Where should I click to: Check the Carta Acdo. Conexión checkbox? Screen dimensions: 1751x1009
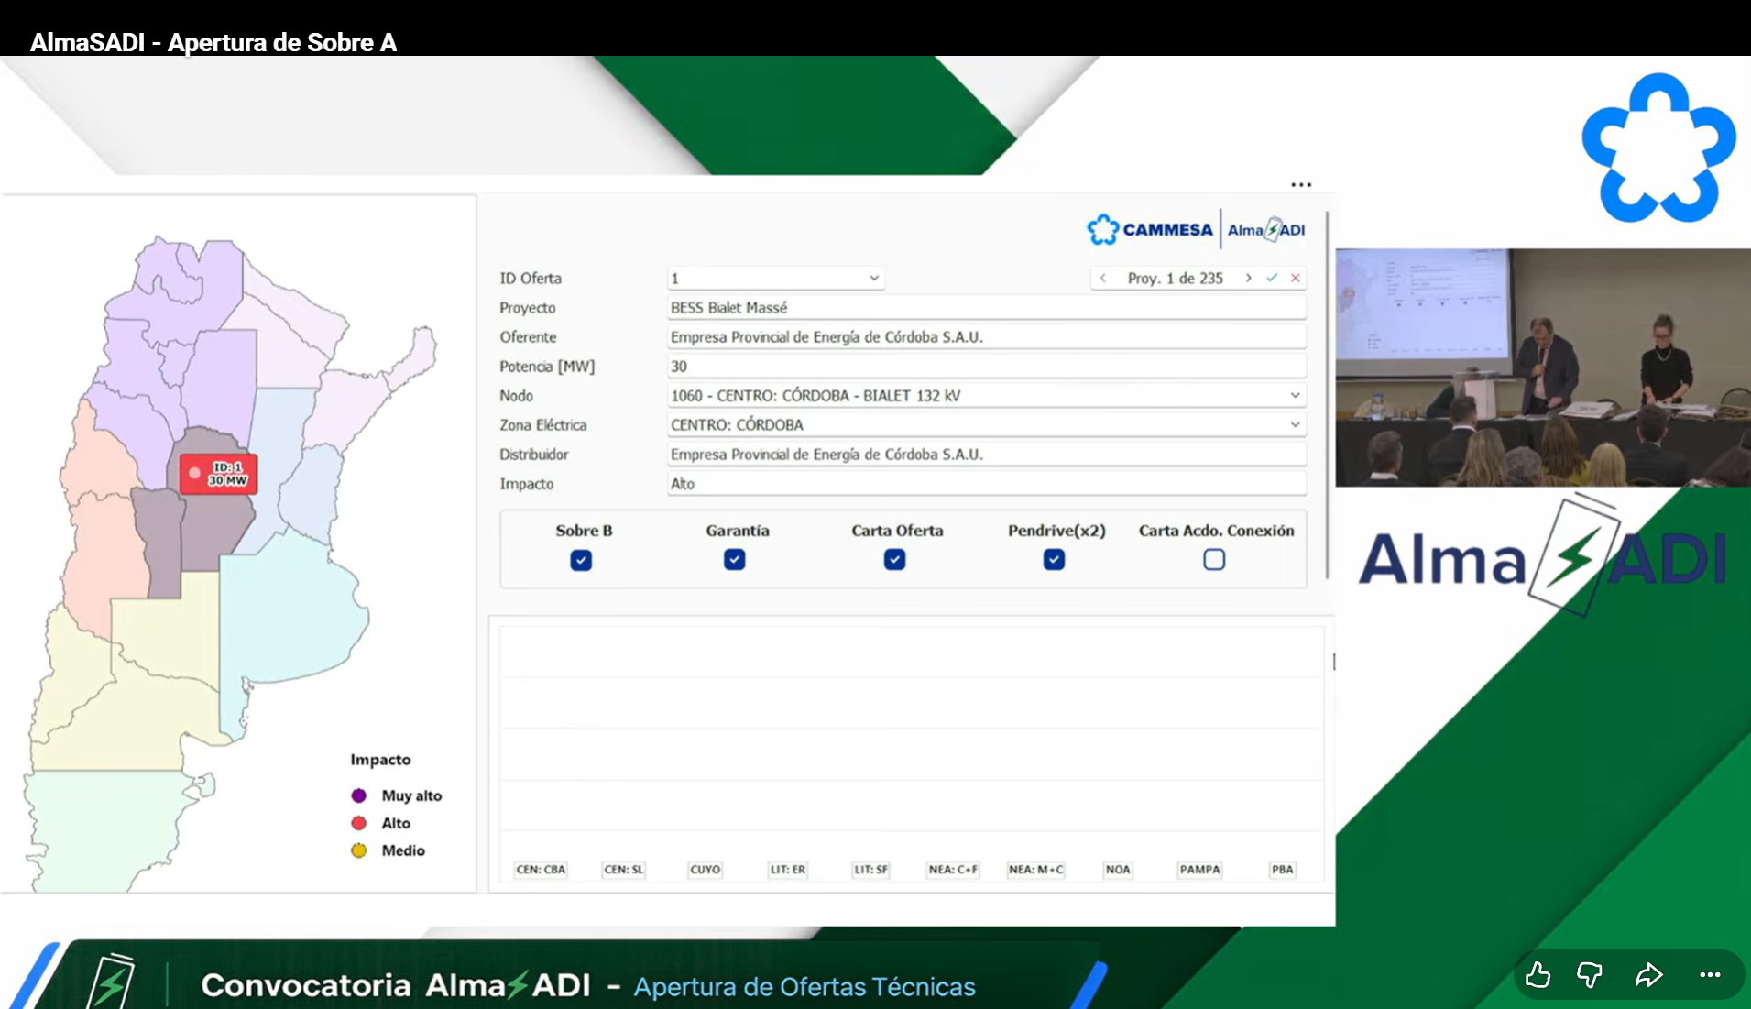[1214, 559]
